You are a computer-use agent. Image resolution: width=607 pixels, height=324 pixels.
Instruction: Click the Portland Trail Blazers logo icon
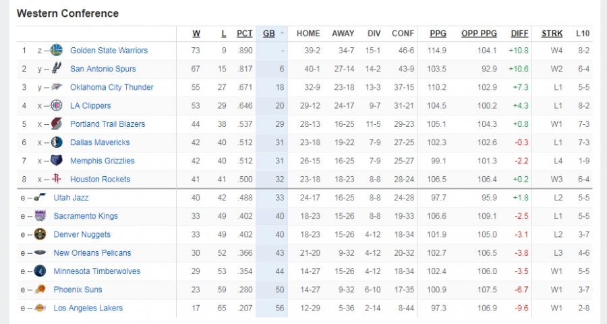tap(56, 124)
